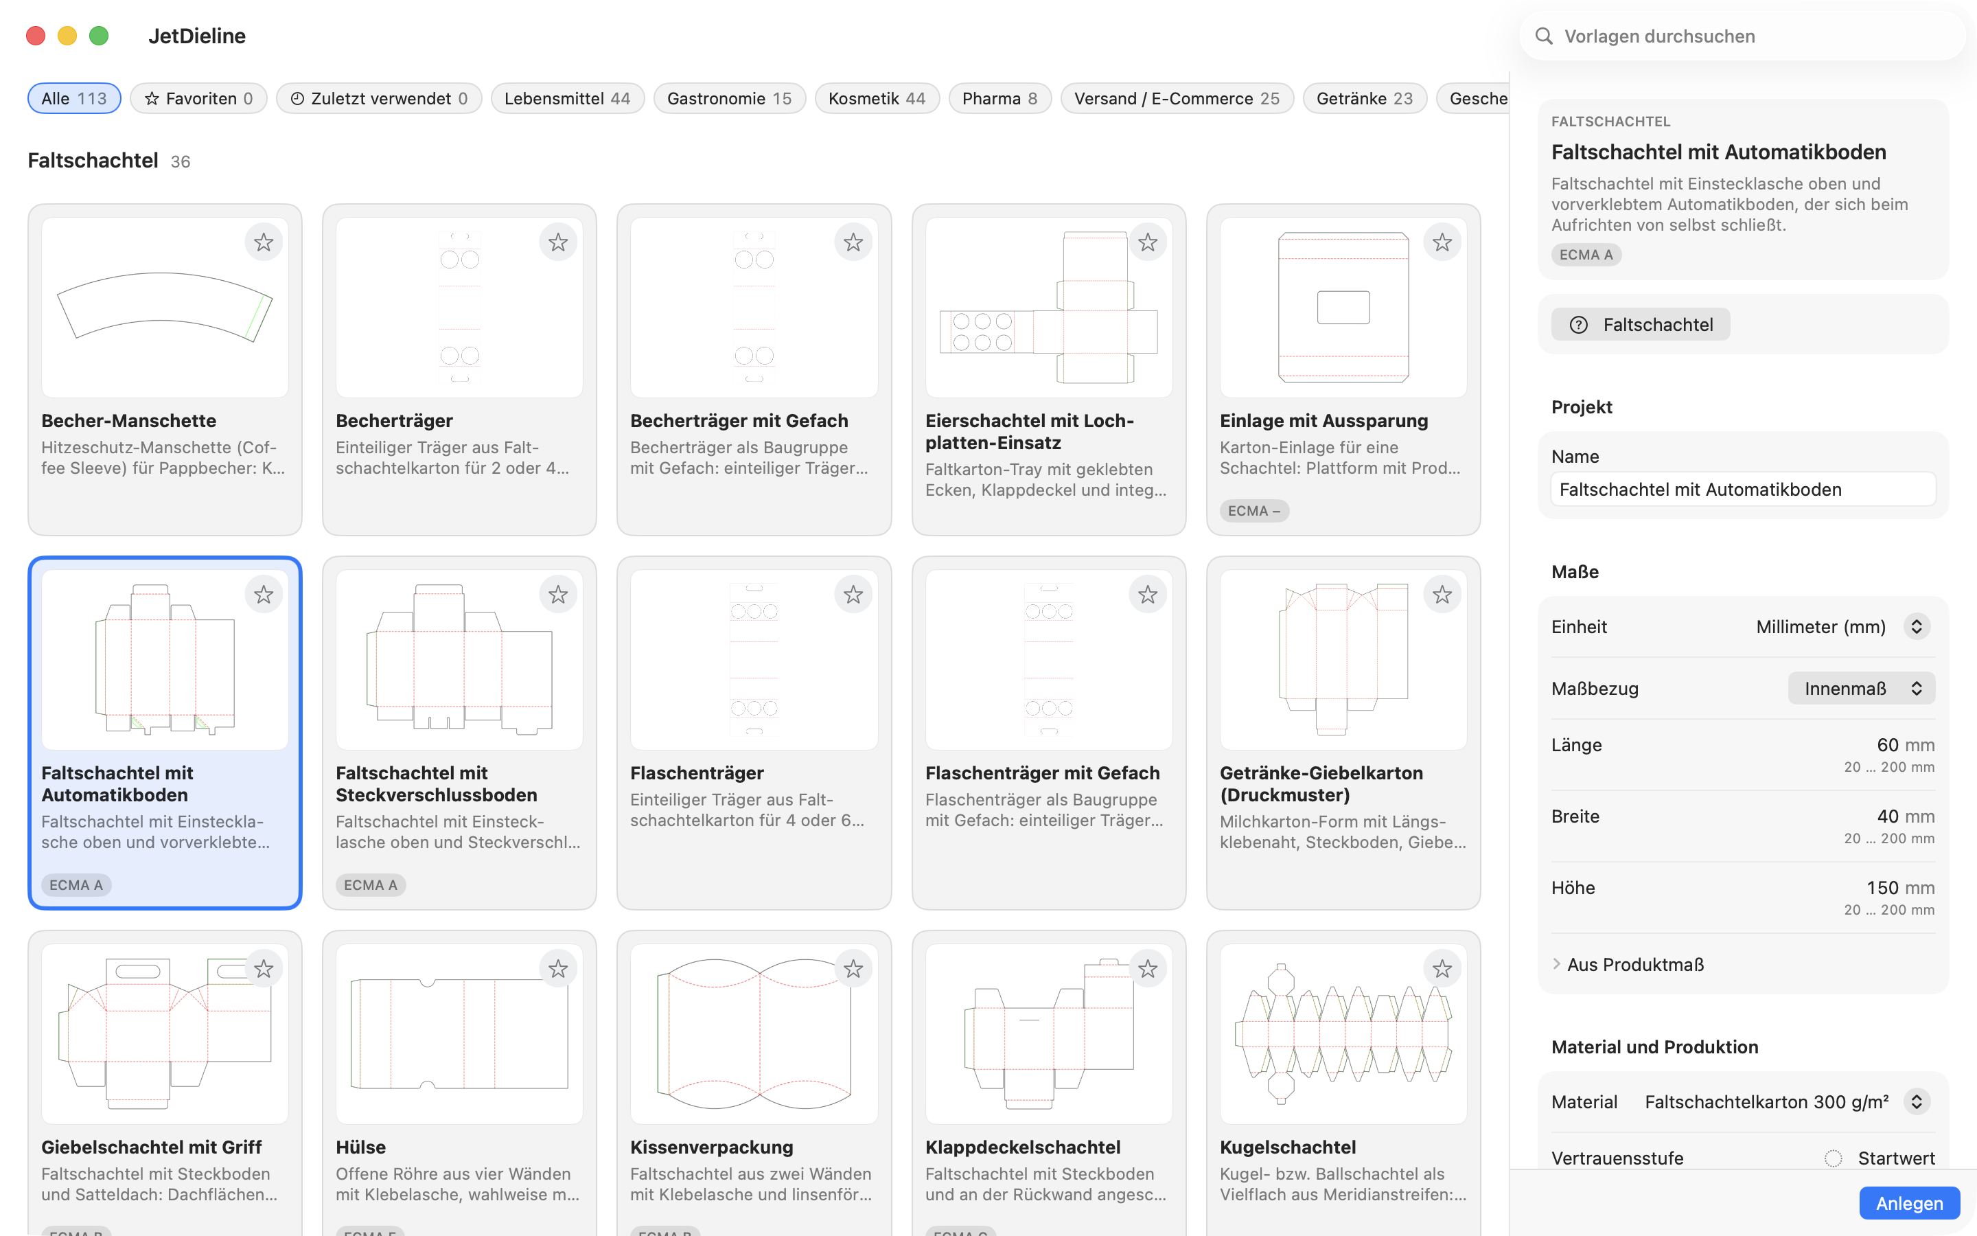Filter templates by Kosmetik
This screenshot has height=1236, width=1977.
tap(877, 98)
